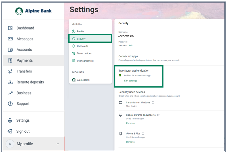Select the Transfers arrows icon
This screenshot has width=227, height=153.
[10, 71]
